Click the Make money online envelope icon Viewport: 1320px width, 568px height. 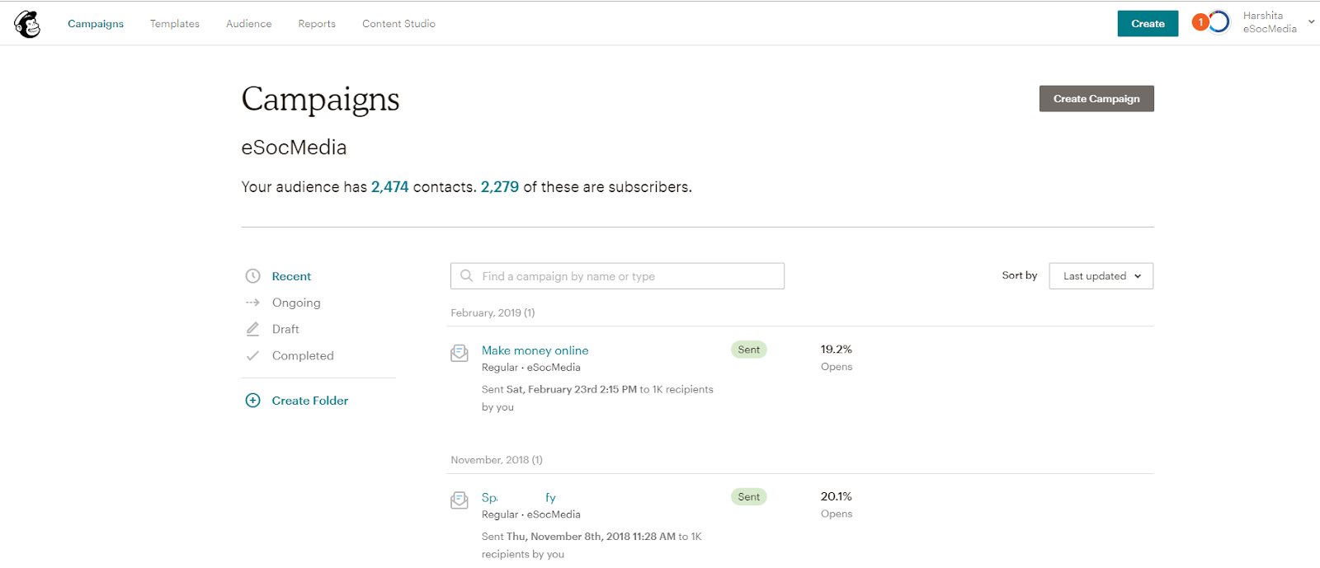460,354
